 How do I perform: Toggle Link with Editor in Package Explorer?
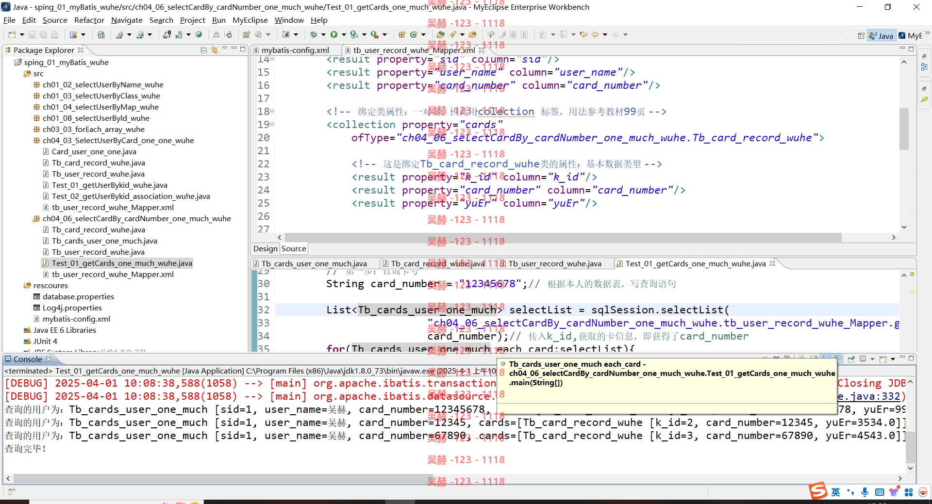(214, 50)
